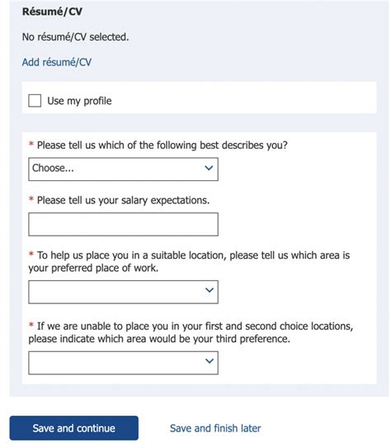Click the chevron arrow on the Choose... dropdown
The width and height of the screenshot is (391, 448).
[209, 168]
